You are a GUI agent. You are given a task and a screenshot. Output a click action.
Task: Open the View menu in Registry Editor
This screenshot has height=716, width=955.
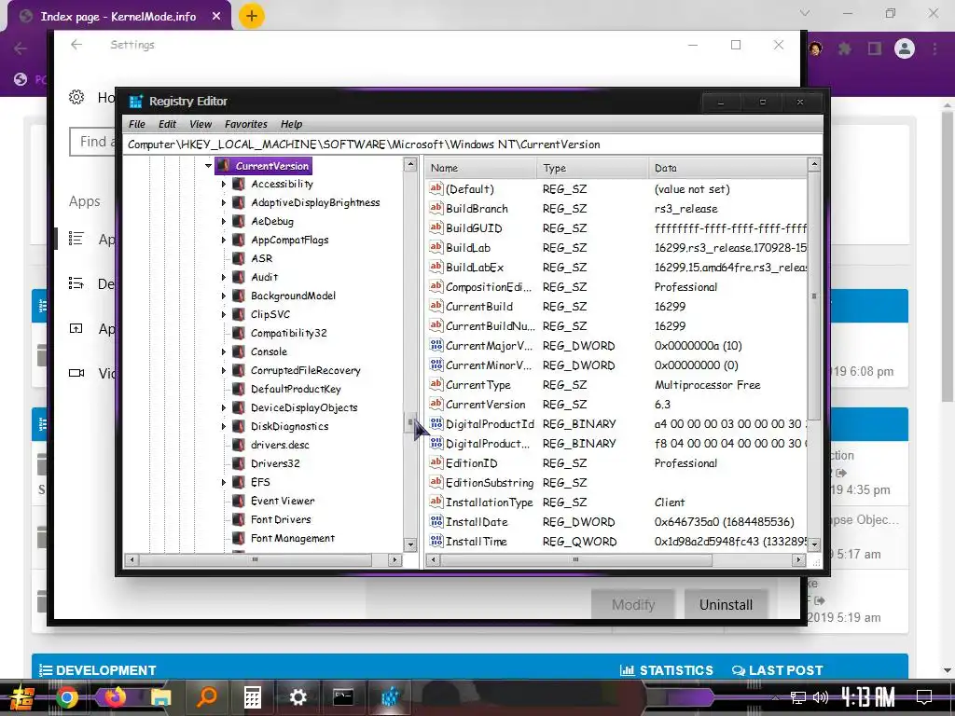click(201, 124)
